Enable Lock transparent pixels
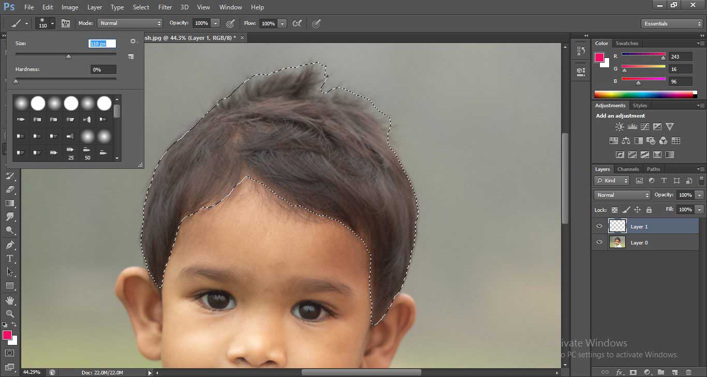Viewport: 707px width, 377px height. coord(613,210)
